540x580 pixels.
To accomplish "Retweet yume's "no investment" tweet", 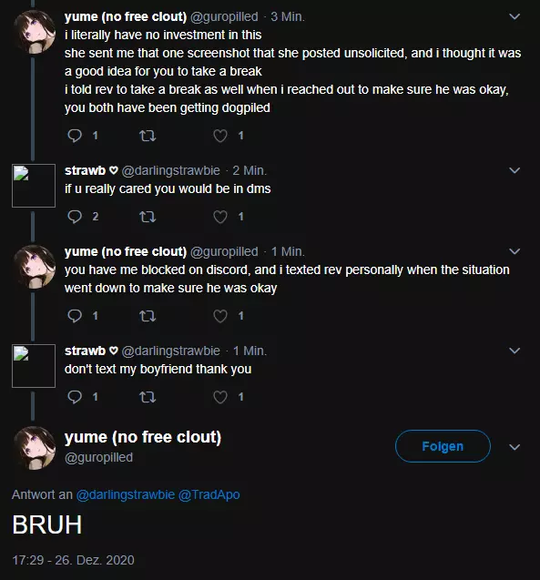I will (148, 136).
